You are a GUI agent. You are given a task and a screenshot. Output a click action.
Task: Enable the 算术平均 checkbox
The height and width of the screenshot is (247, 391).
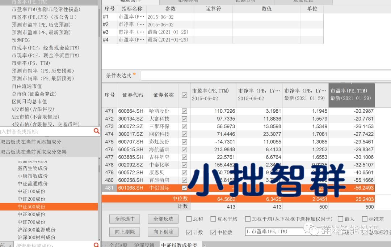click(x=213, y=219)
